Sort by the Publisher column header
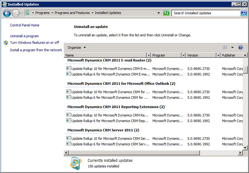The height and width of the screenshot is (173, 249). [x=232, y=55]
